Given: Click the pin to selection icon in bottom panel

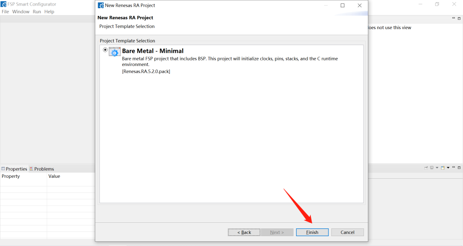Looking at the screenshot, I should click(427, 168).
